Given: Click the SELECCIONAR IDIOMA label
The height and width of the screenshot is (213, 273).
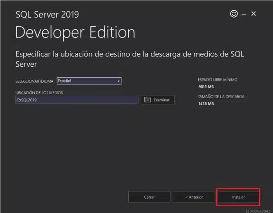Looking at the screenshot, I should point(34,81).
